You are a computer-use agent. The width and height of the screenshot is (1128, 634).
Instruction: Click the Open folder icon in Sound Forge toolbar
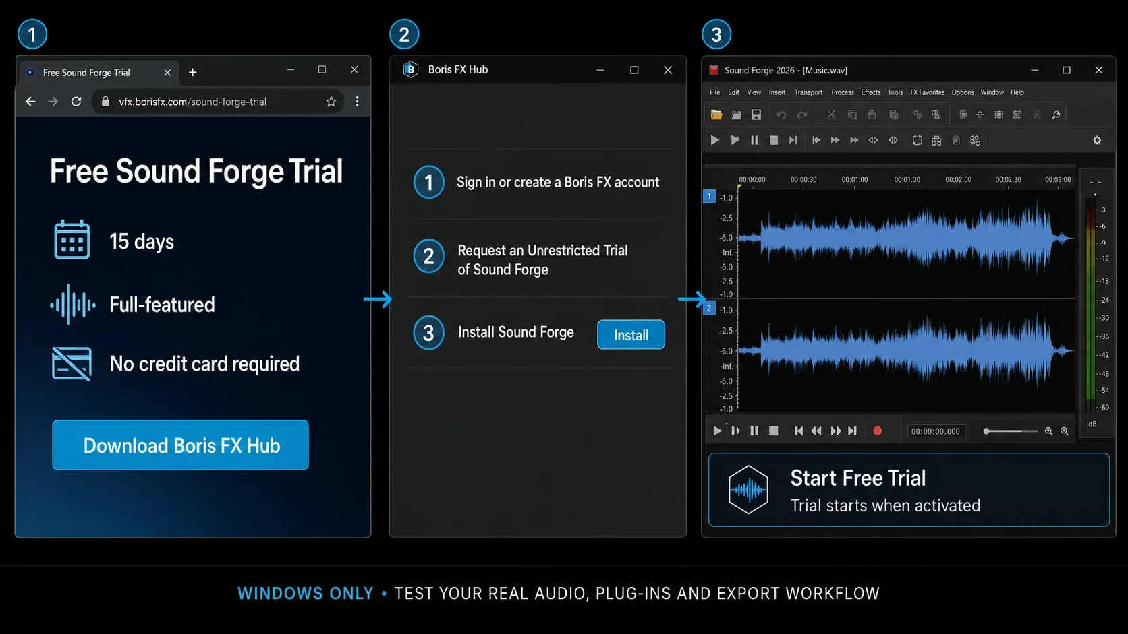point(716,115)
